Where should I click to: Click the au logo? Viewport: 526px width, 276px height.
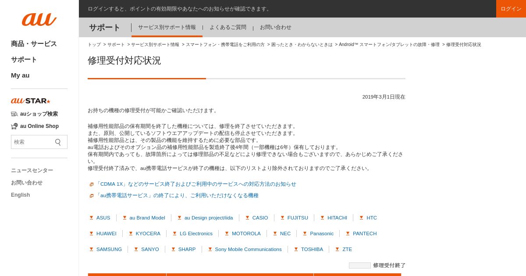click(x=39, y=19)
